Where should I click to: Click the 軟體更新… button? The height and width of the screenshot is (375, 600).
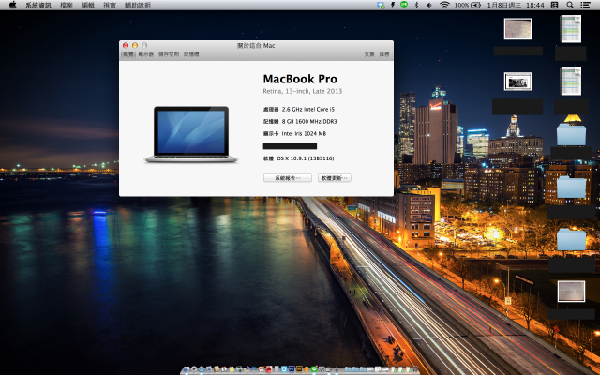[x=335, y=178]
